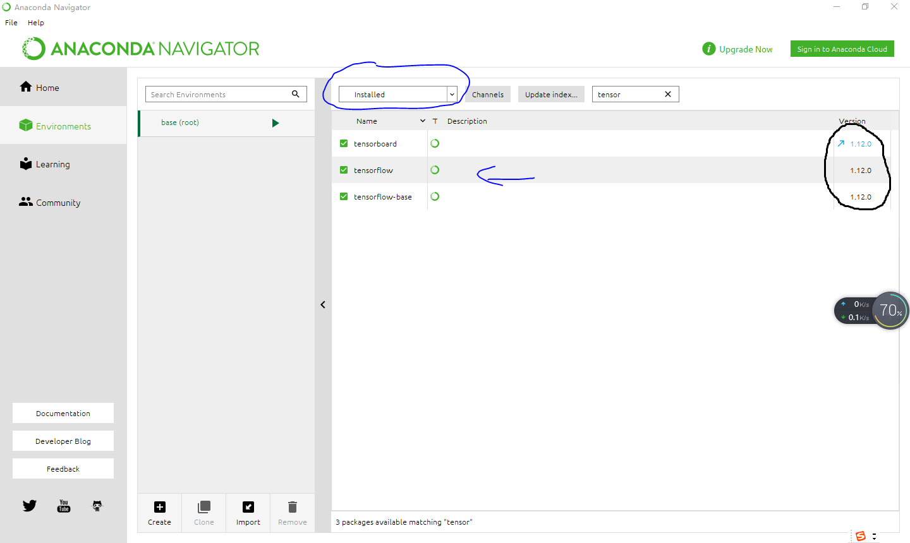Open the Developer Blog link
The image size is (910, 543).
[63, 441]
